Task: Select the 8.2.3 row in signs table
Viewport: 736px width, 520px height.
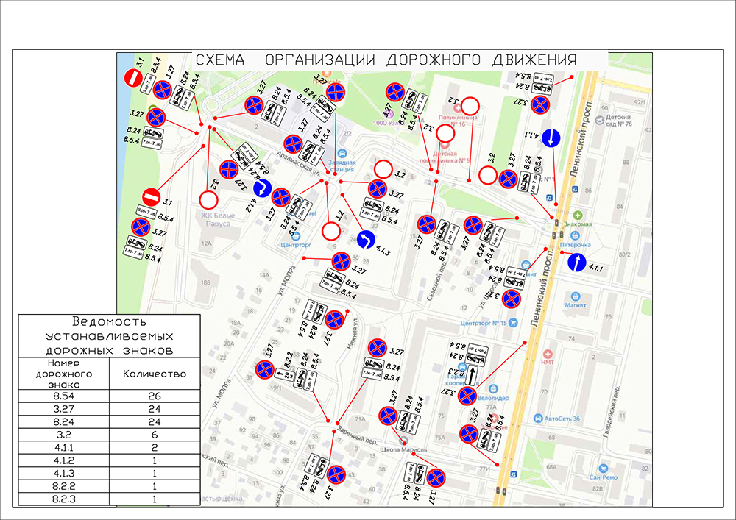Action: tap(109, 499)
